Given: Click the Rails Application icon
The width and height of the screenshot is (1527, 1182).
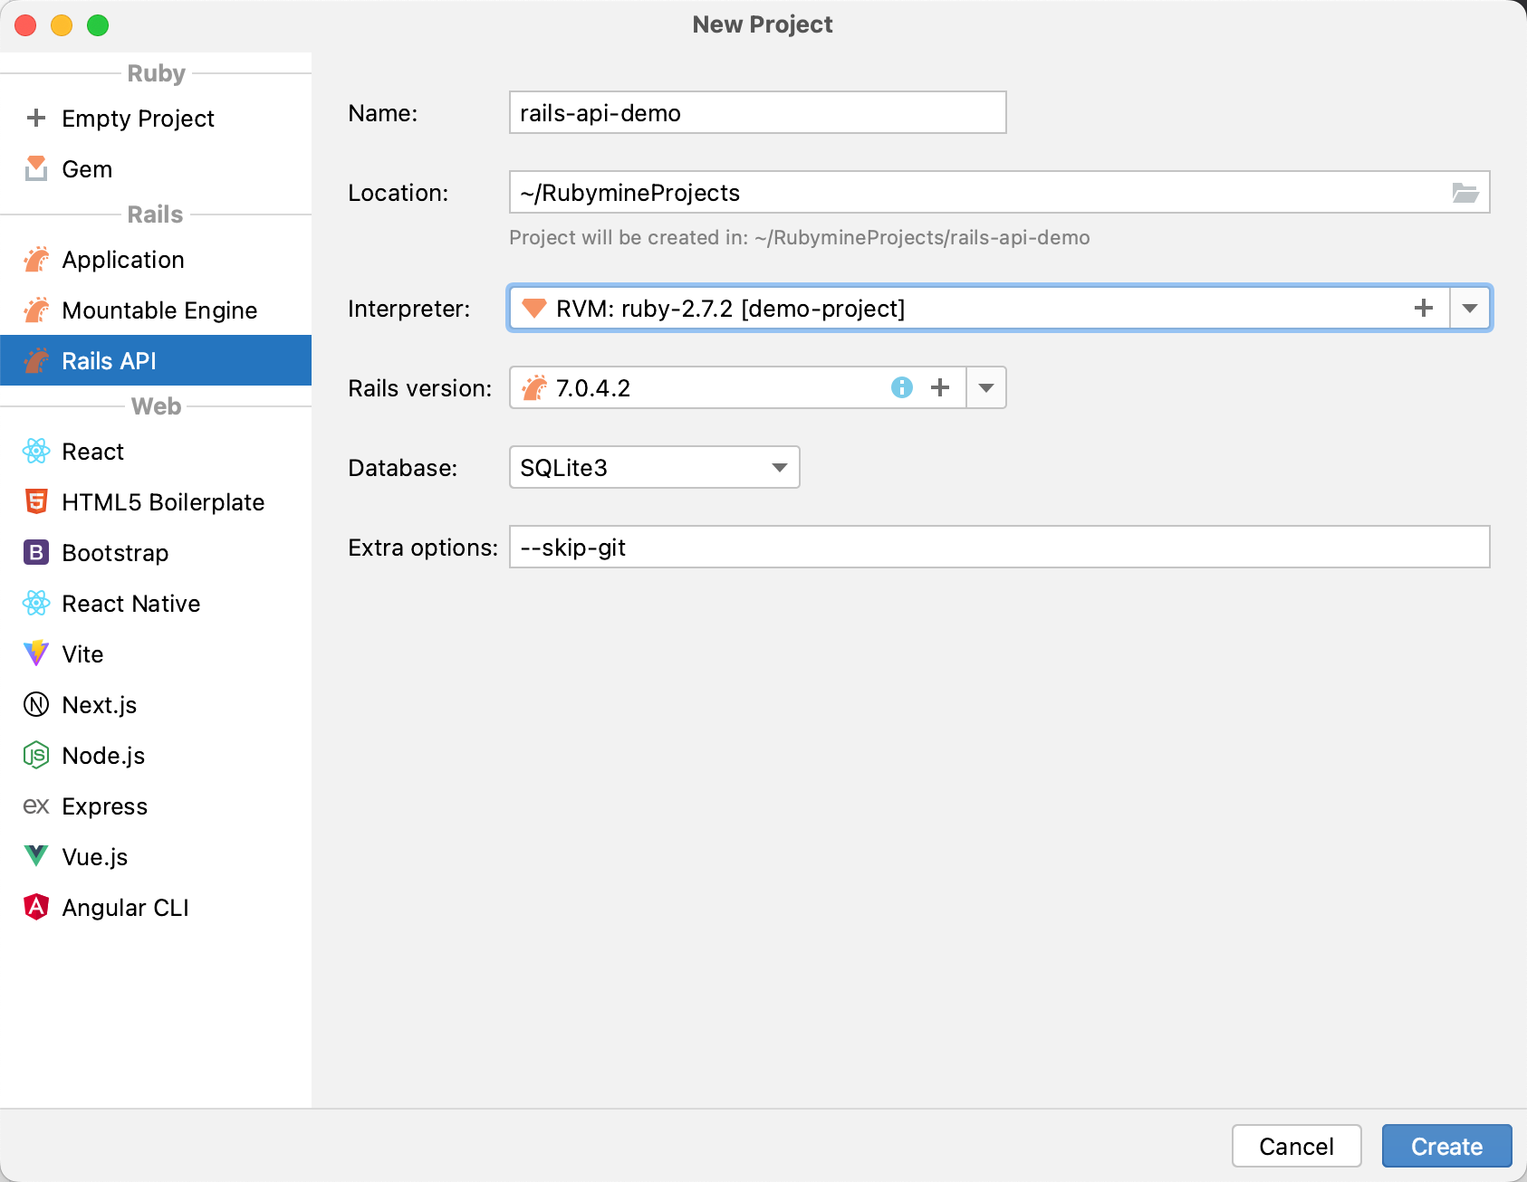Looking at the screenshot, I should coord(36,259).
